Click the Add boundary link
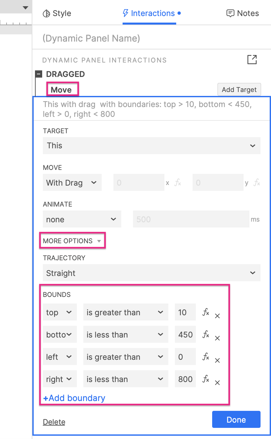This screenshot has height=439, width=271. (74, 398)
